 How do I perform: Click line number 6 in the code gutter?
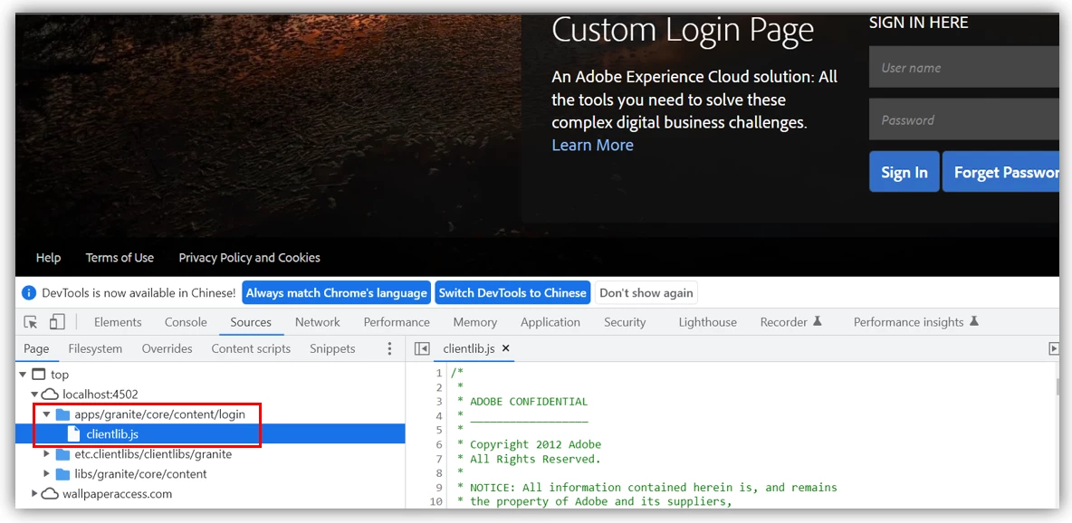440,444
